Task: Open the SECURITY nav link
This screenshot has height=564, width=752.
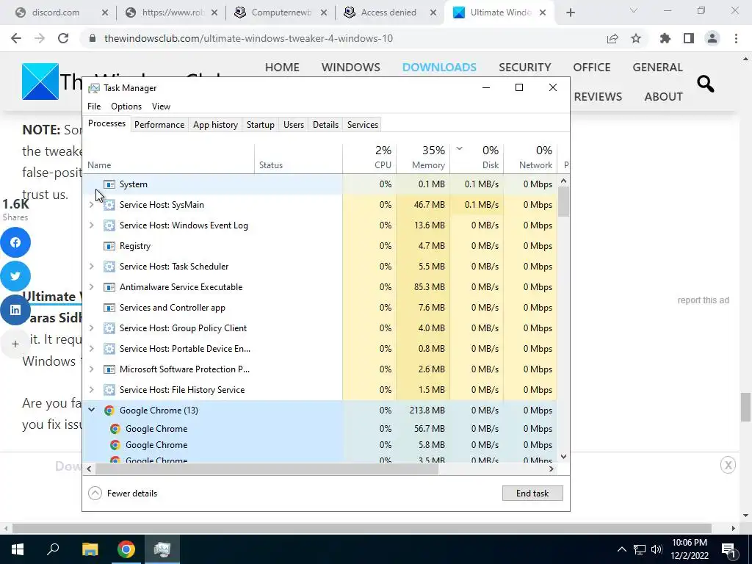Action: click(524, 67)
